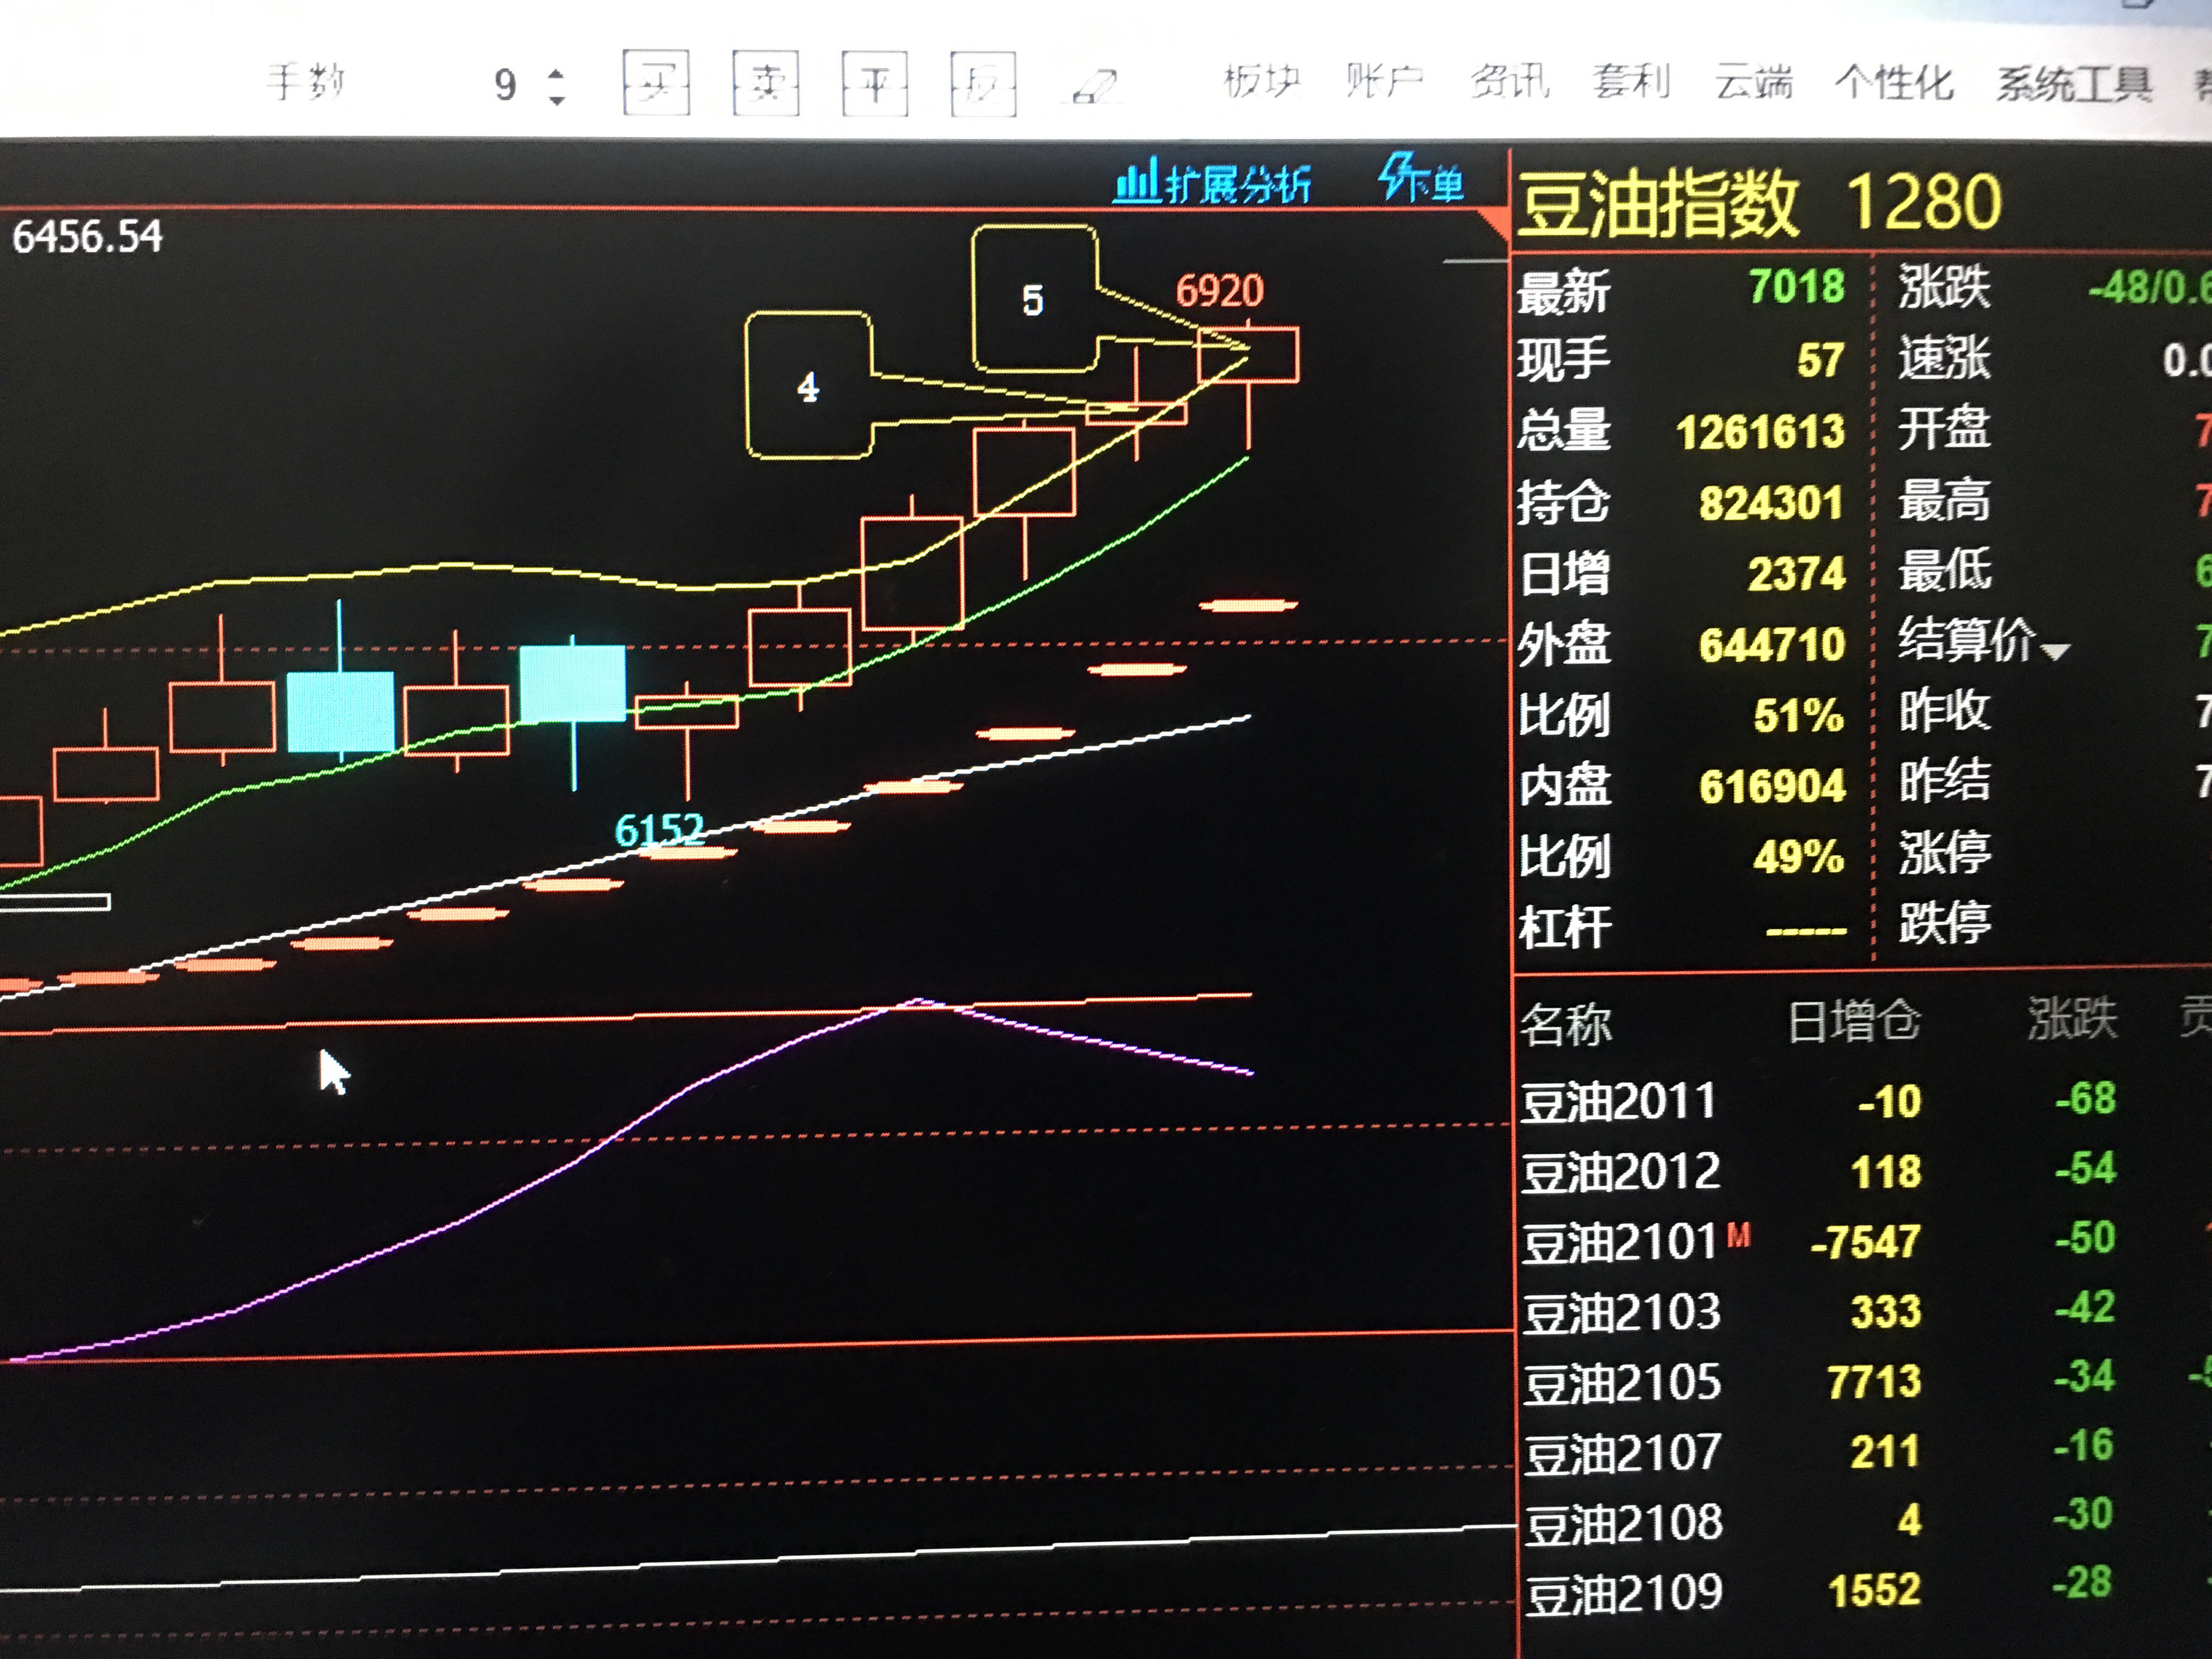
Task: Increase lot quantity with stepper arrow
Action: tap(557, 74)
